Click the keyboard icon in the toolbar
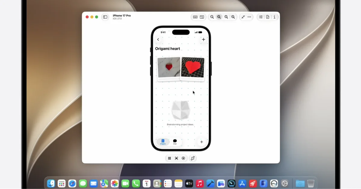Screen dimensions: 361x189 click(x=195, y=17)
